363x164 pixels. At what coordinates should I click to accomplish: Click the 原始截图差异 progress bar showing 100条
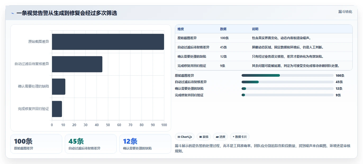click(288, 75)
